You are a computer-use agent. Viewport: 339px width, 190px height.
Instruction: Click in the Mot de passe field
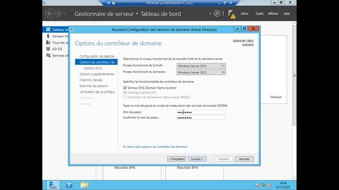coord(201,112)
